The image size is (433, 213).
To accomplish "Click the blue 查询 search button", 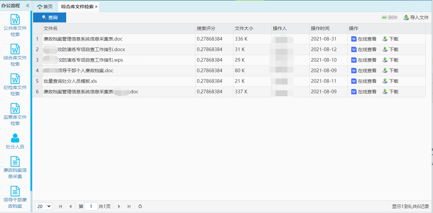I will pyautogui.click(x=50, y=17).
